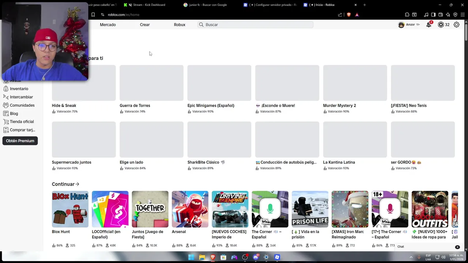
Task: Click the Brave Shields lion icon
Action: (349, 15)
